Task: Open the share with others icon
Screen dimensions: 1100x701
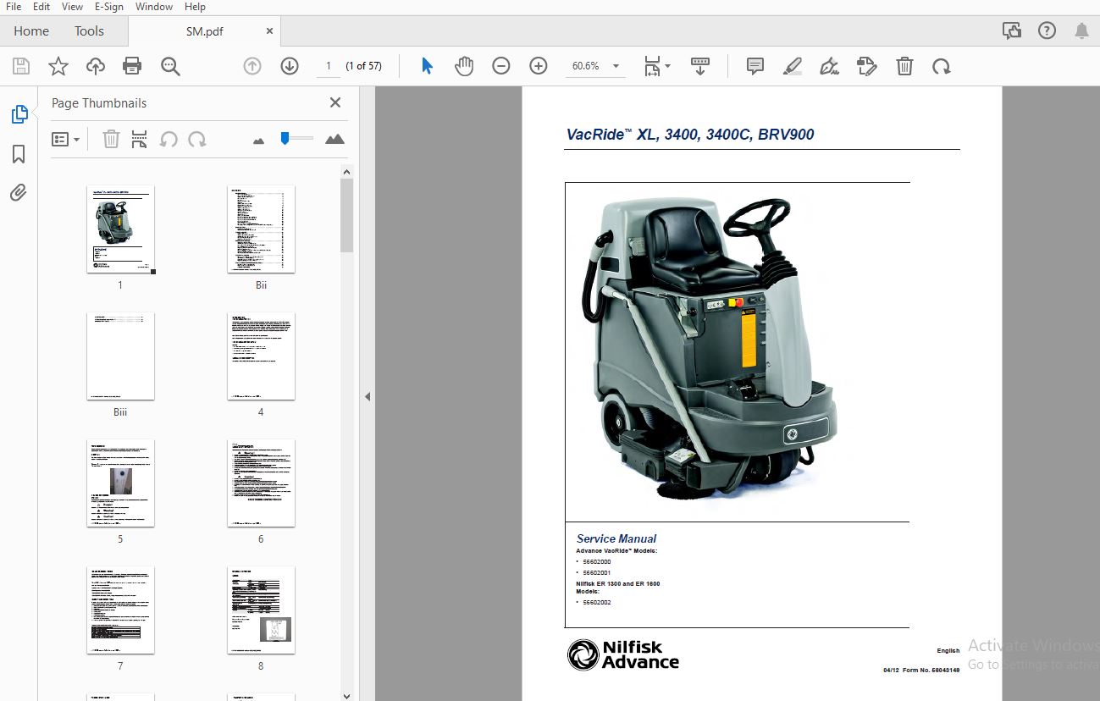Action: point(1012,30)
